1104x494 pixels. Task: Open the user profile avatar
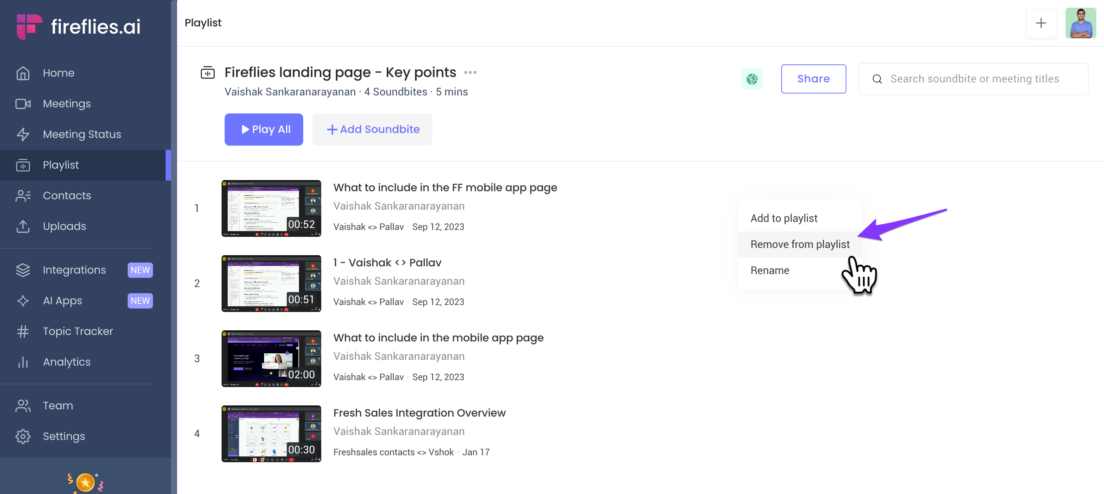point(1081,23)
